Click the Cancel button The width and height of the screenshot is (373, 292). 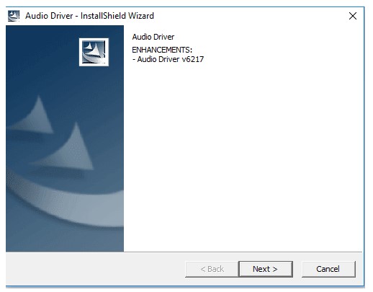(x=328, y=269)
